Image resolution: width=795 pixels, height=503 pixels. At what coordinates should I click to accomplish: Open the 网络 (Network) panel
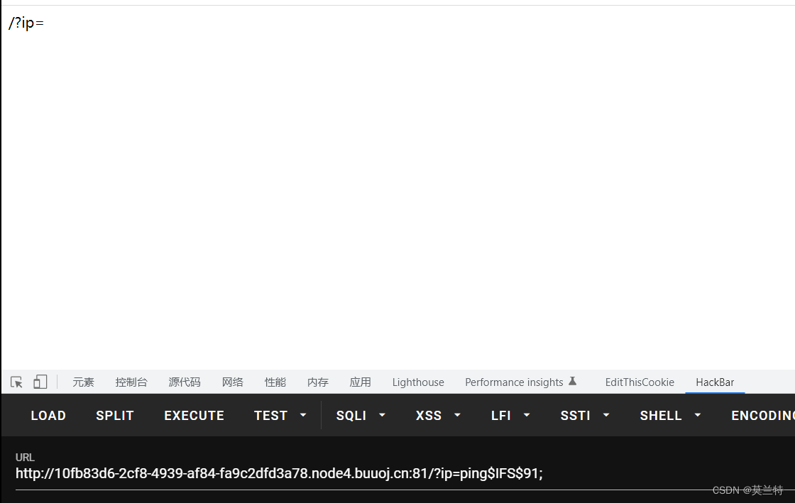(x=232, y=382)
